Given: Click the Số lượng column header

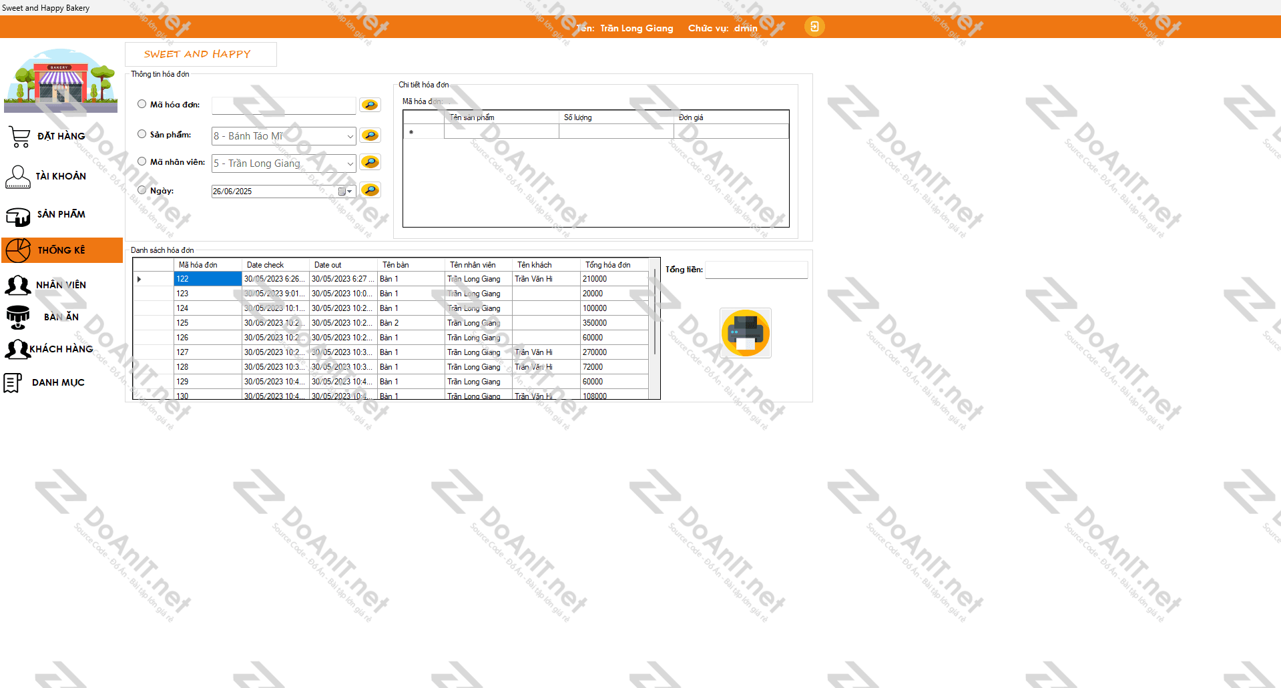Looking at the screenshot, I should (616, 117).
